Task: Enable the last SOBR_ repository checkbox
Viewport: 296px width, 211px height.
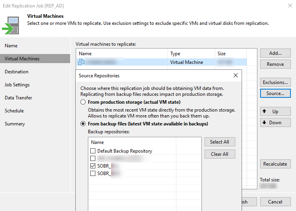Action: (x=93, y=174)
